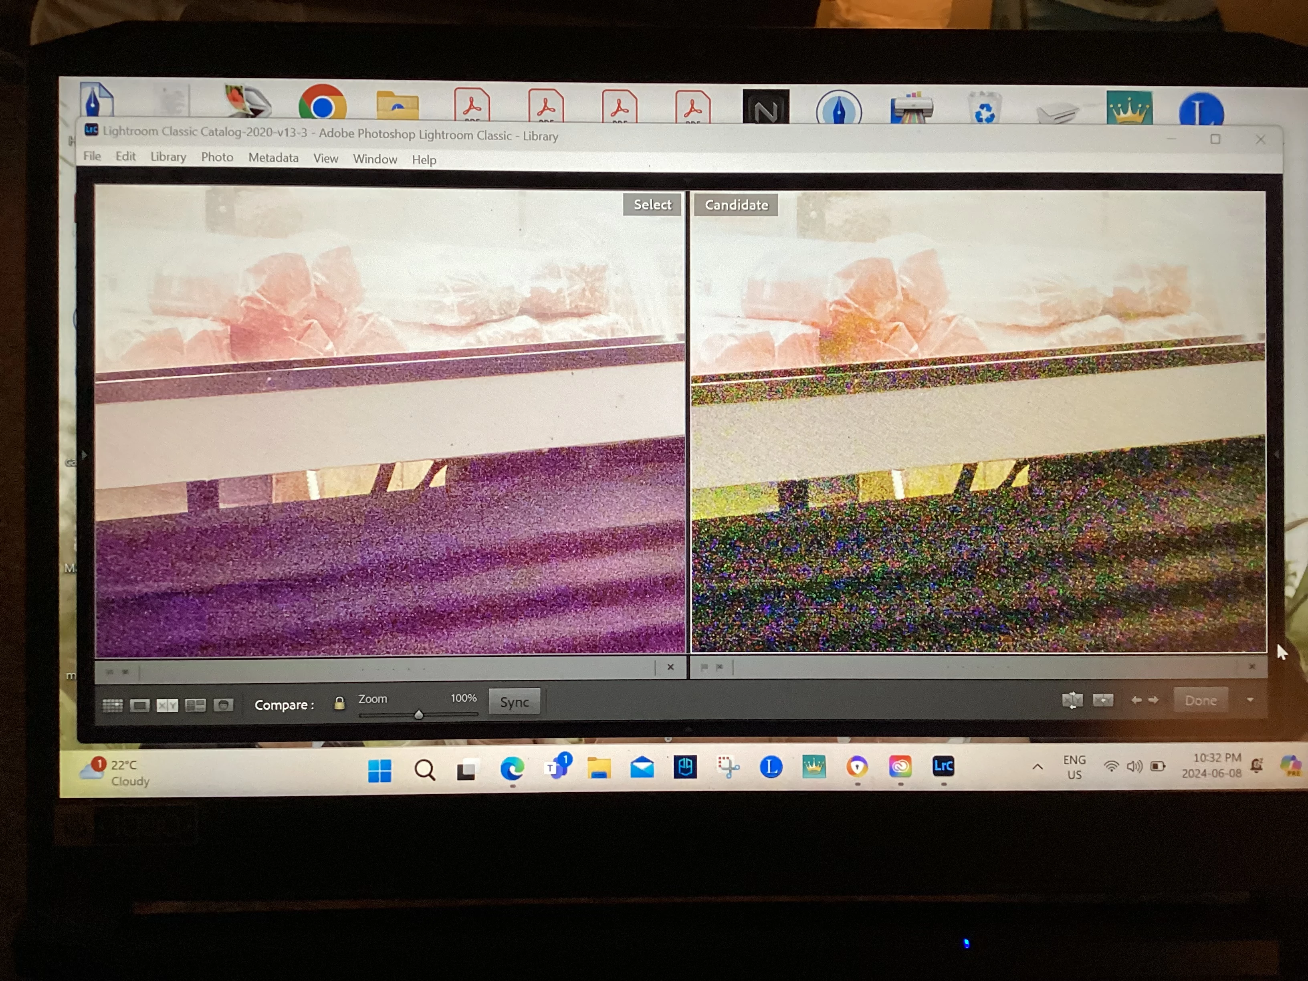The width and height of the screenshot is (1308, 981).
Task: Open the Metadata menu
Action: [273, 158]
